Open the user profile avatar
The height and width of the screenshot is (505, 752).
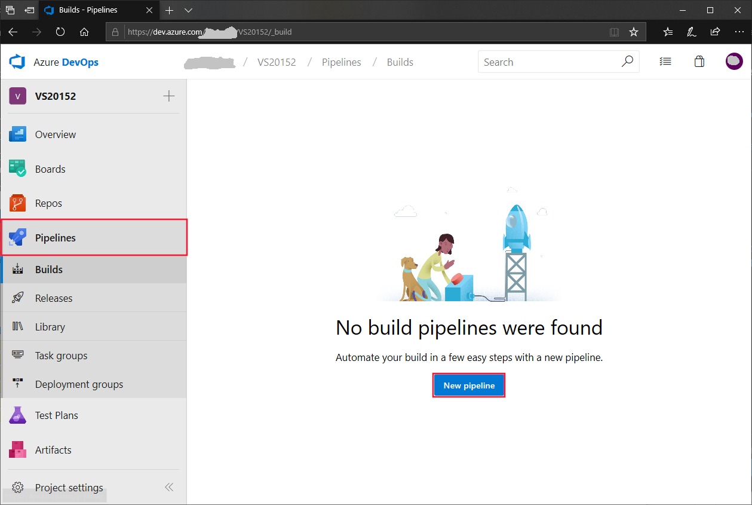click(734, 61)
